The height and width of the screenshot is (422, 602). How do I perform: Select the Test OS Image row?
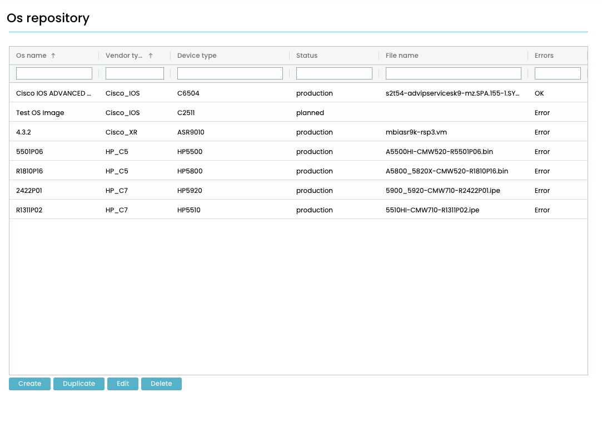40,113
